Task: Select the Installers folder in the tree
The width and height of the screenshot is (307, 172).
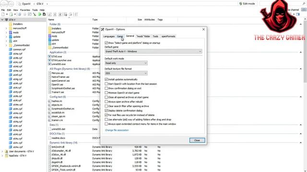Action: (18, 24)
